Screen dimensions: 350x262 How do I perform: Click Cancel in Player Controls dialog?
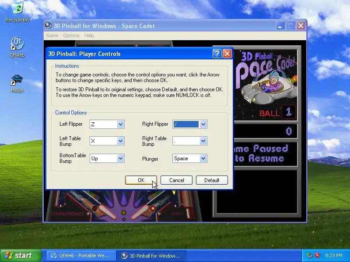coord(176,180)
